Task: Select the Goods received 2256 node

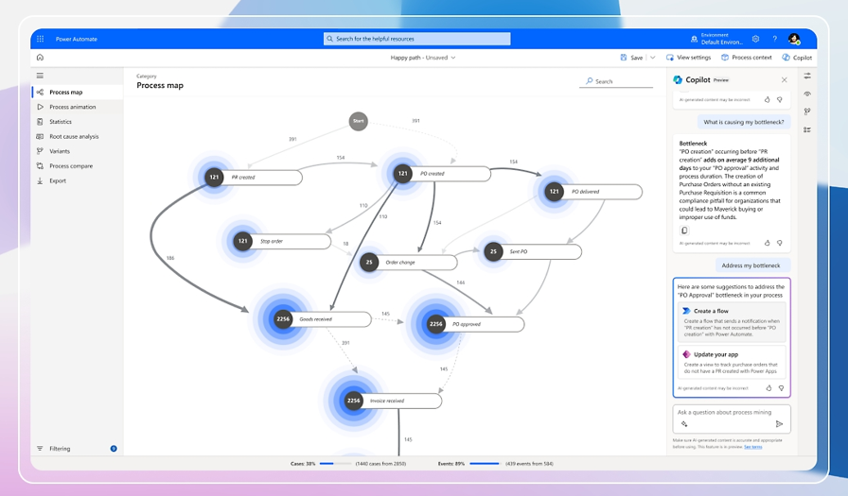Action: pyautogui.click(x=323, y=319)
